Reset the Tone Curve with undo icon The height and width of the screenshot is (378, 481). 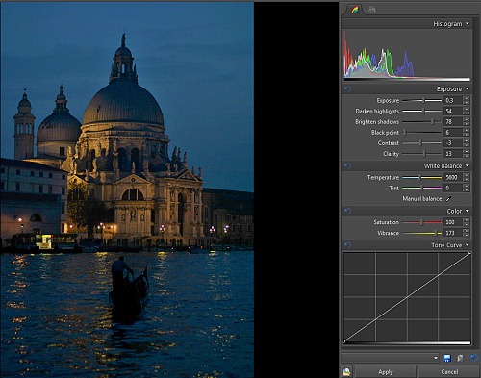pyautogui.click(x=347, y=245)
